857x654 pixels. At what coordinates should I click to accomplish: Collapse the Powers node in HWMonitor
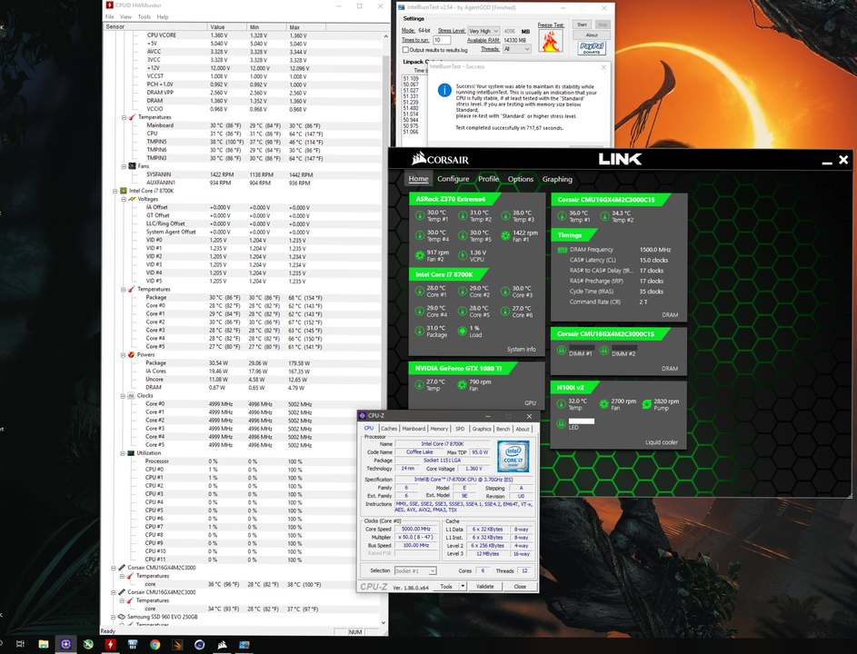click(124, 355)
